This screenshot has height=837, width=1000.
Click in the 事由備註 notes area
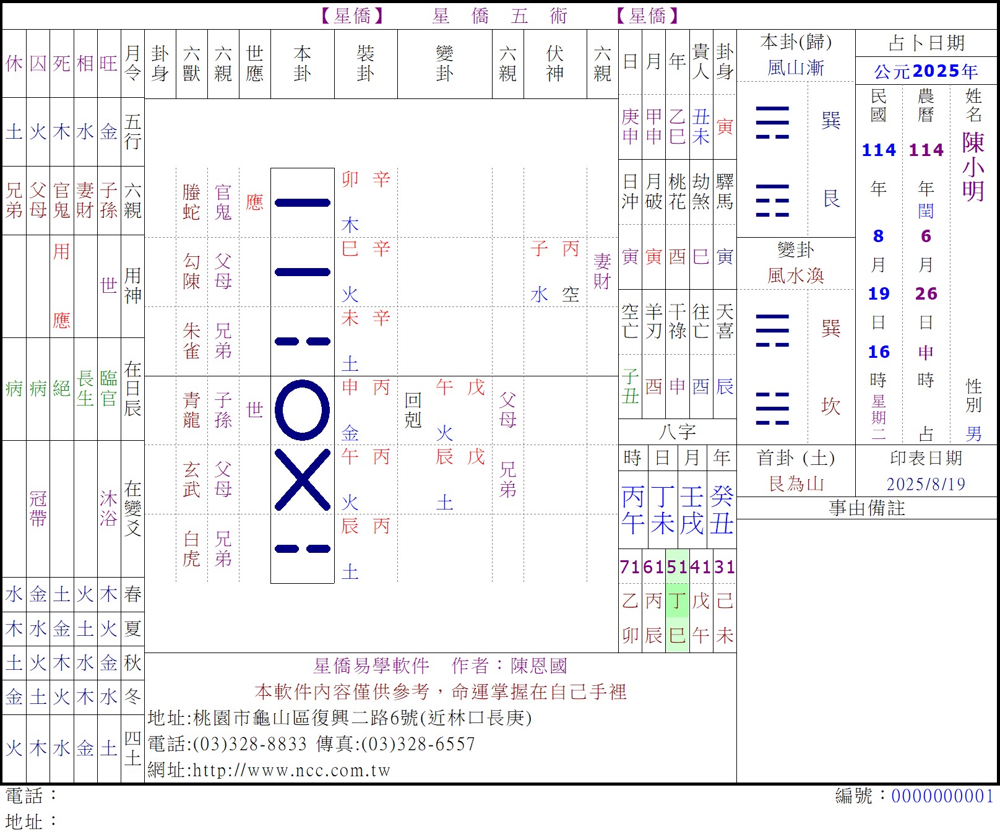tap(866, 650)
